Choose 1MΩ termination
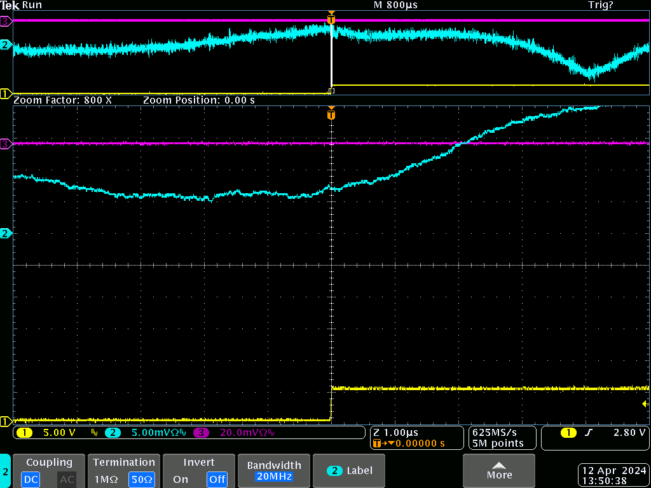This screenshot has width=651, height=488. 106,479
